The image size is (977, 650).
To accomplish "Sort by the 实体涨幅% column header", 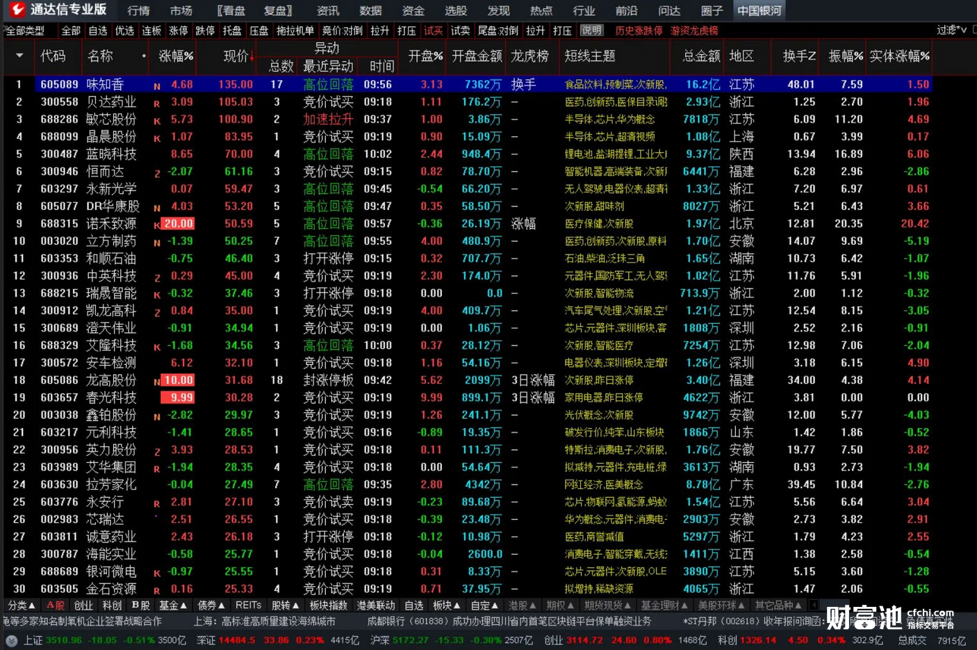I will point(900,56).
